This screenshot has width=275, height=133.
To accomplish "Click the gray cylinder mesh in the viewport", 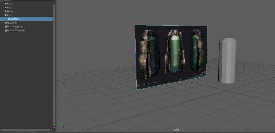I will click(228, 61).
